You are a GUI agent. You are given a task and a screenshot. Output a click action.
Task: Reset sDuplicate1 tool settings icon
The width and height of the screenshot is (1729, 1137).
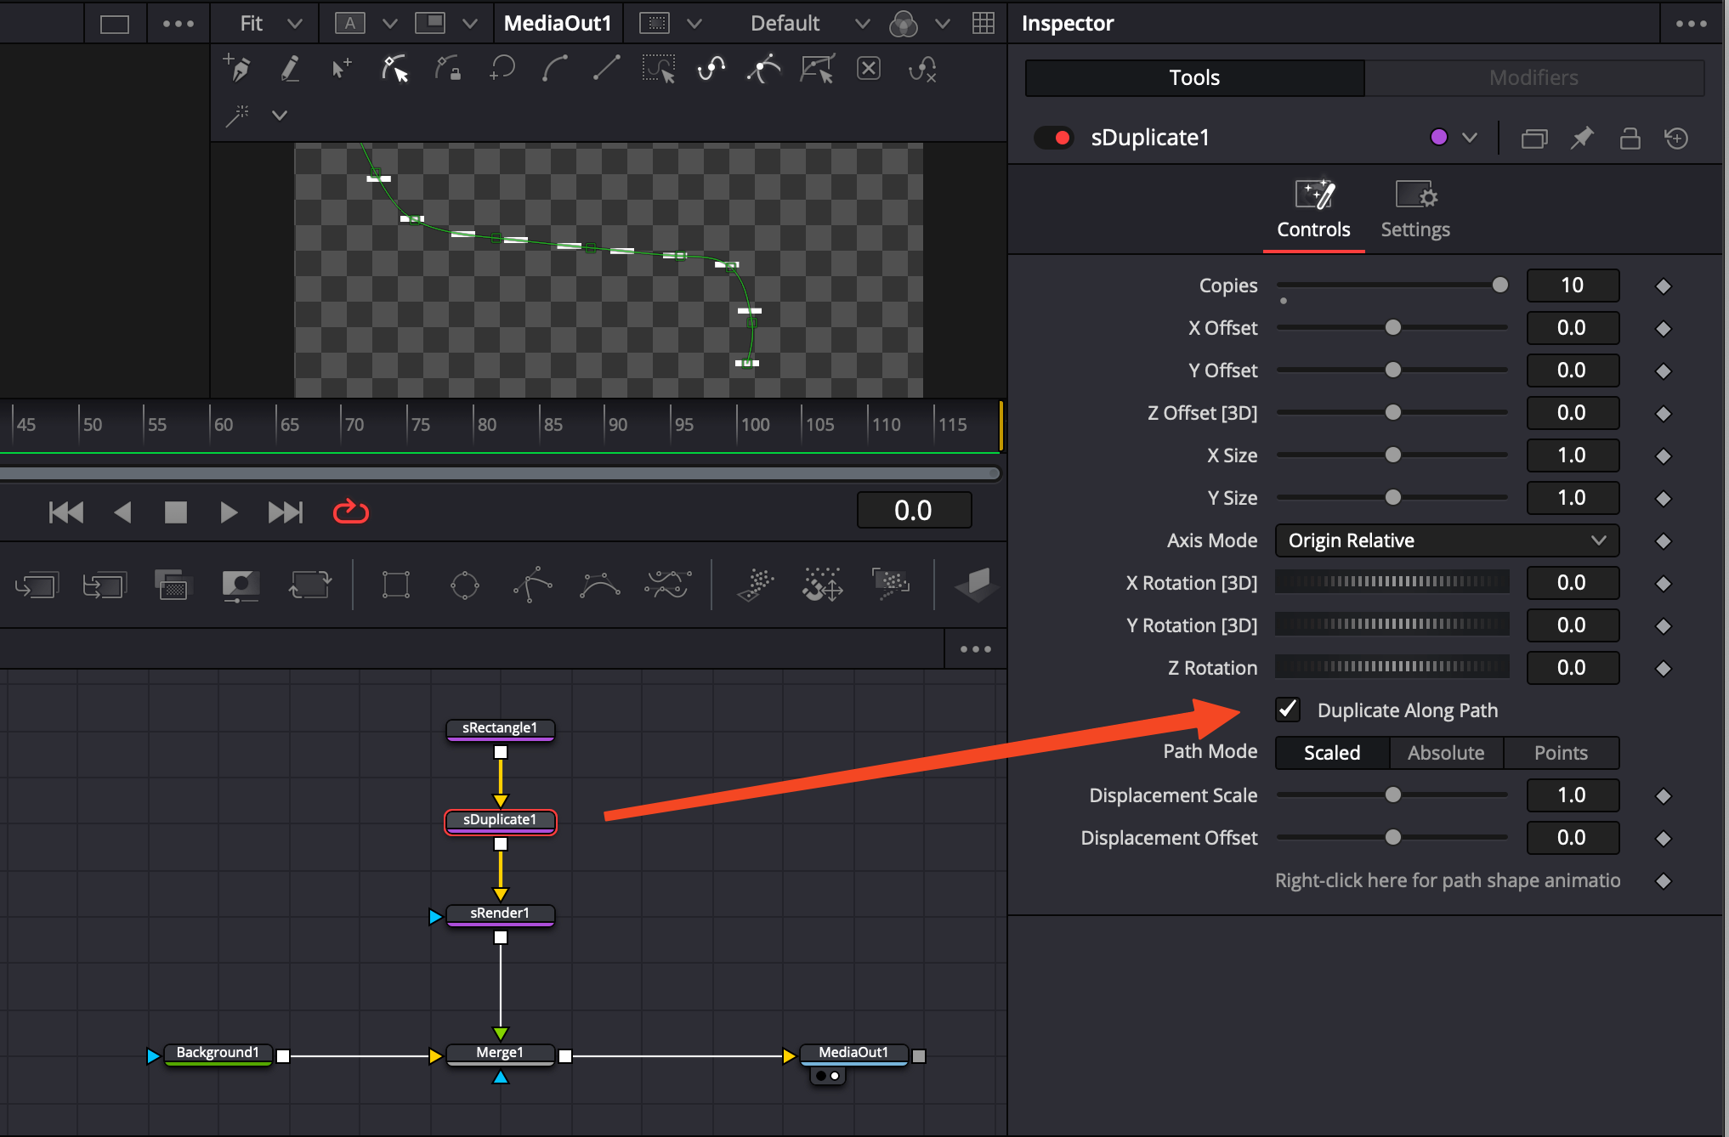[1676, 138]
